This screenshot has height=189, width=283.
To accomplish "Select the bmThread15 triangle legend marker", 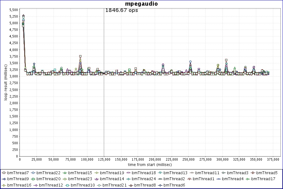I will [x=65, y=173].
